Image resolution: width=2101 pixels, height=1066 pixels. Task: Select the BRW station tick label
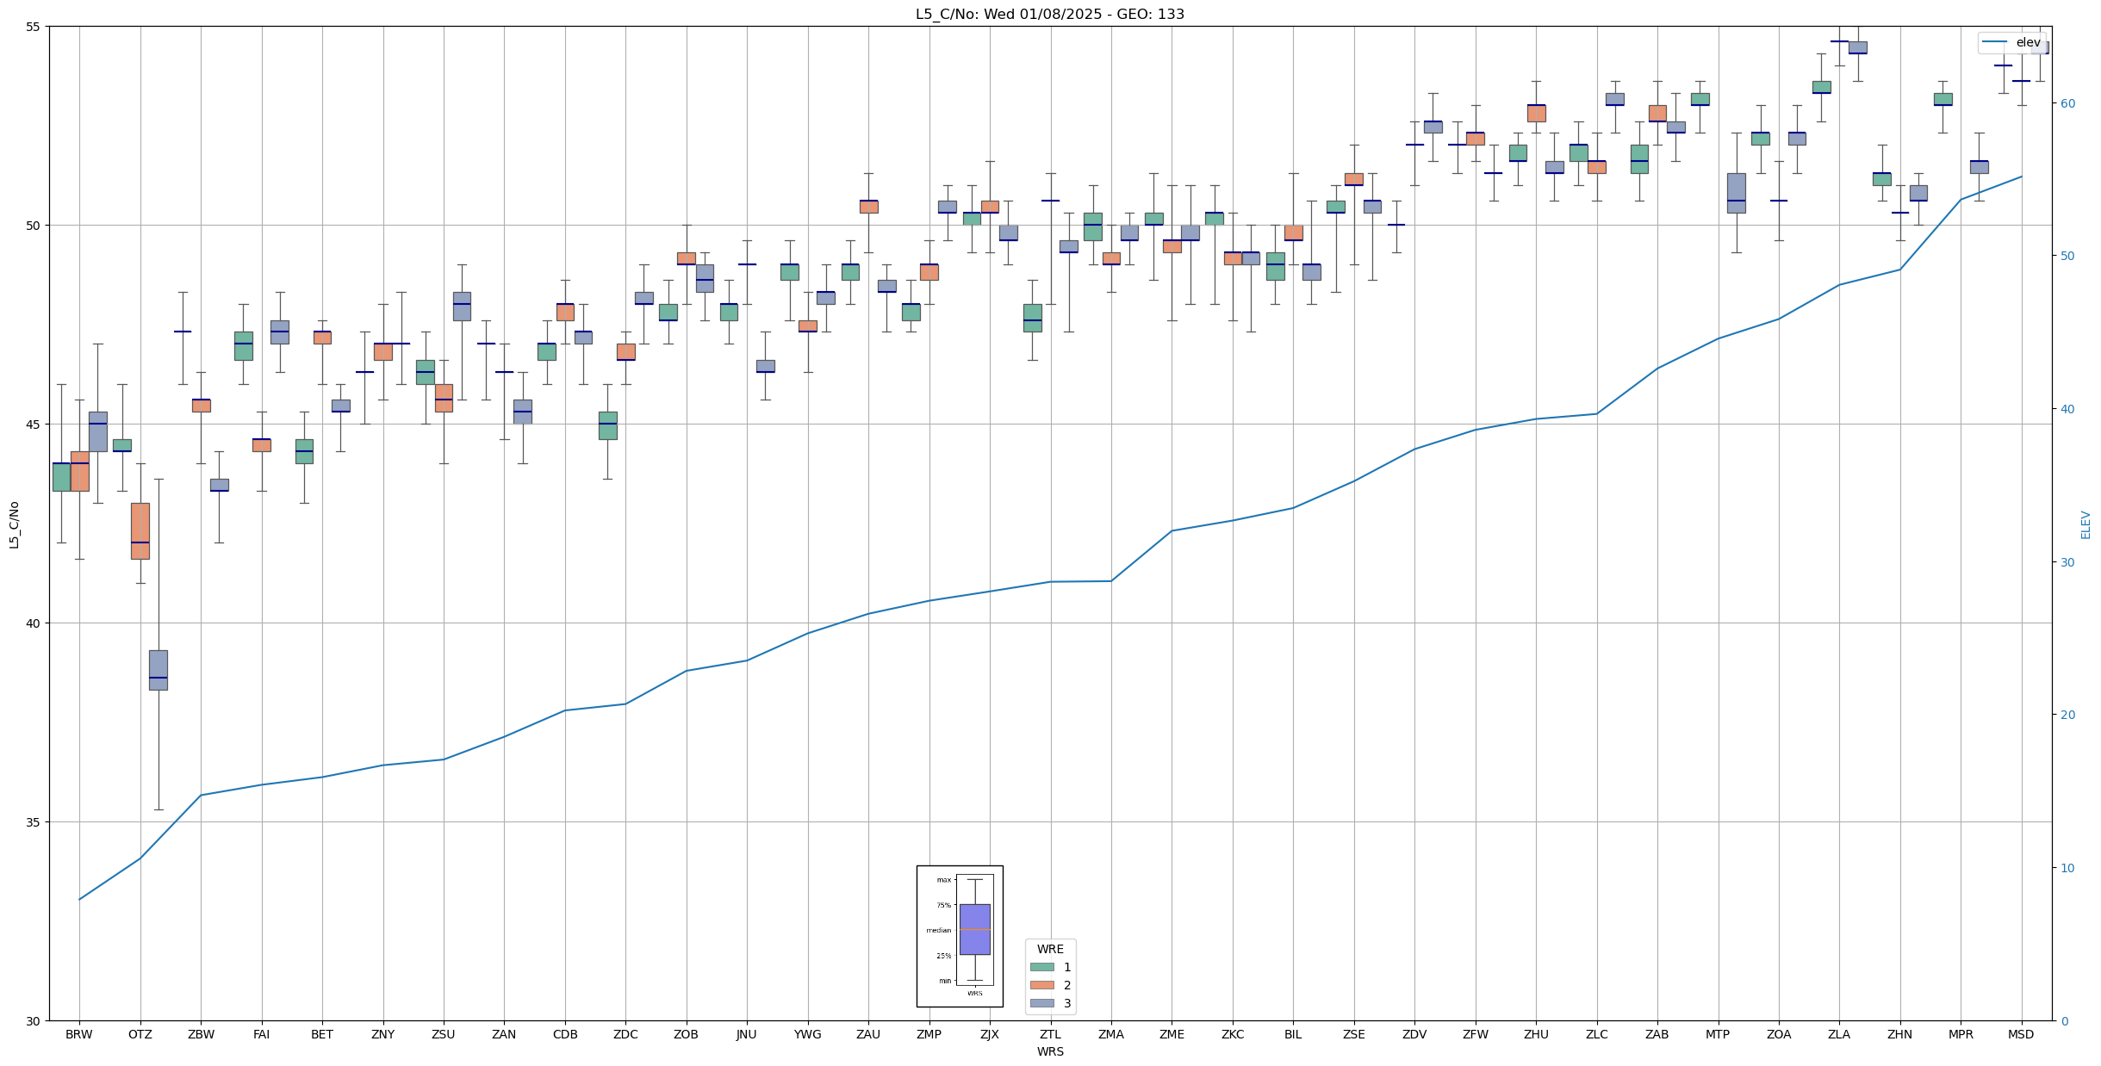click(x=79, y=1034)
